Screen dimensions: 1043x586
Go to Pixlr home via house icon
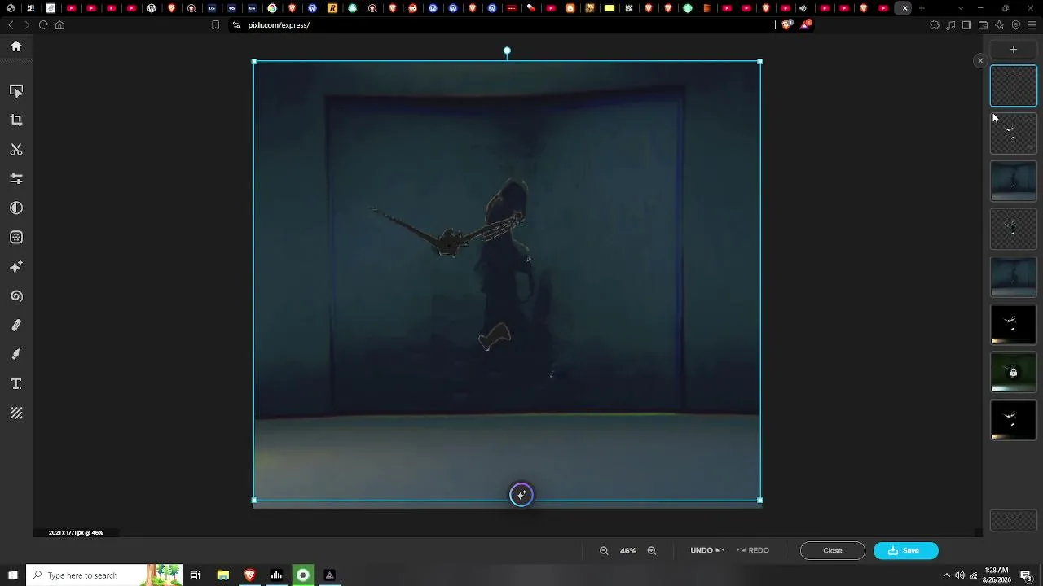pos(16,46)
